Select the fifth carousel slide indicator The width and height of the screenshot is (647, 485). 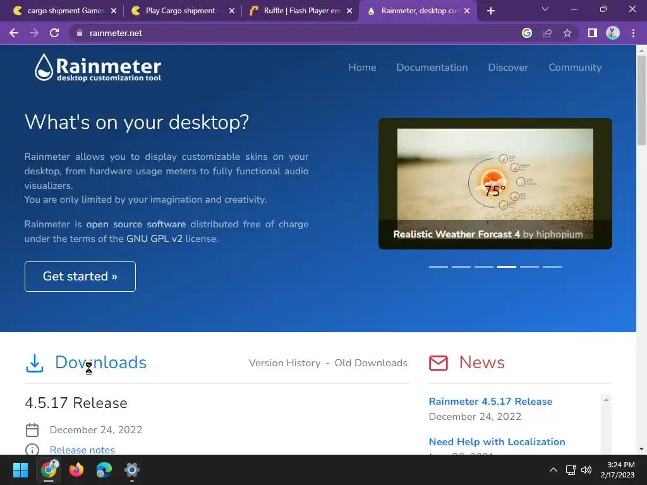(x=529, y=267)
